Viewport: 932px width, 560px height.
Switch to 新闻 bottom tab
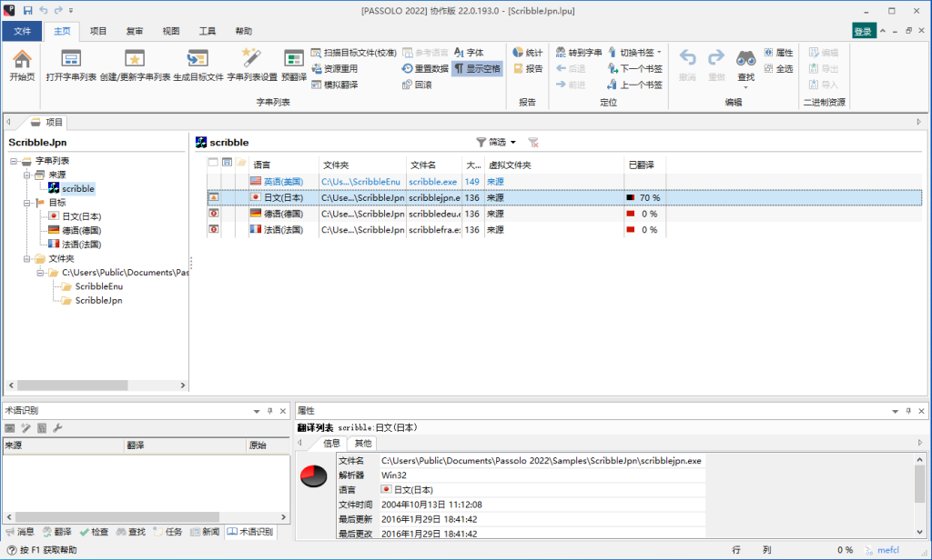click(x=205, y=532)
